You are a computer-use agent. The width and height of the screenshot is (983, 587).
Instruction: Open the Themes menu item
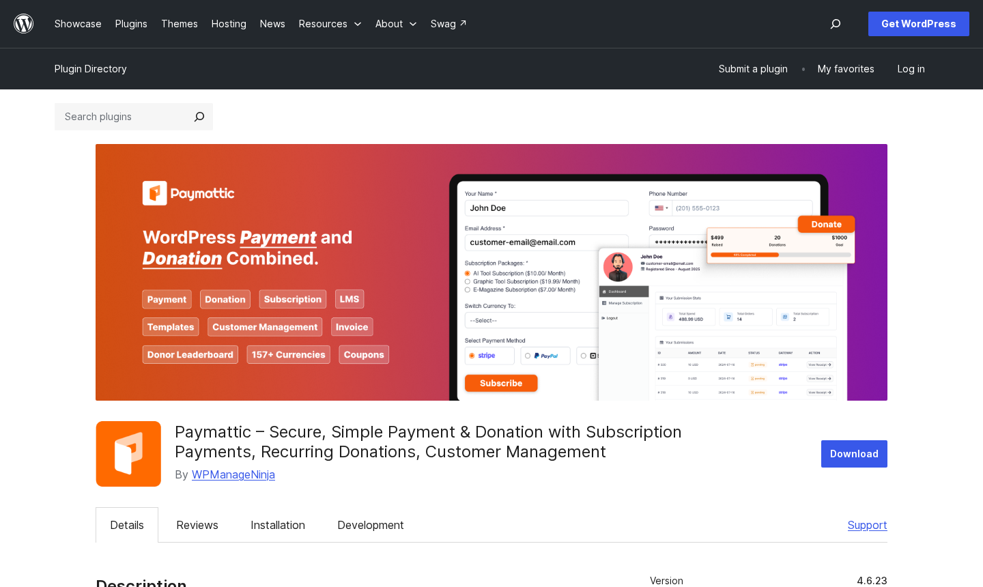[180, 24]
